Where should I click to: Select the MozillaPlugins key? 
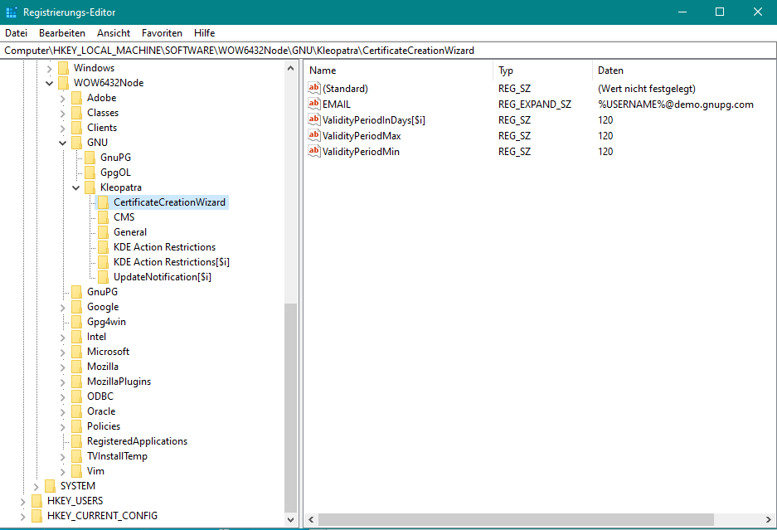point(119,382)
